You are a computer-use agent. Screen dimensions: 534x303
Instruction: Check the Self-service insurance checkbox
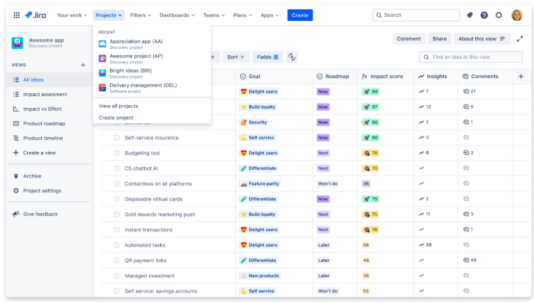(x=116, y=138)
